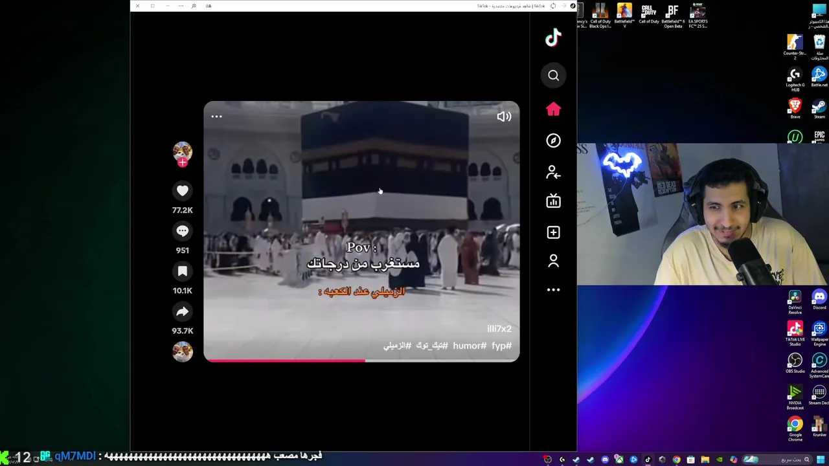Select DaVinci Resolve desktop shortcut
The width and height of the screenshot is (829, 466).
coord(795,302)
